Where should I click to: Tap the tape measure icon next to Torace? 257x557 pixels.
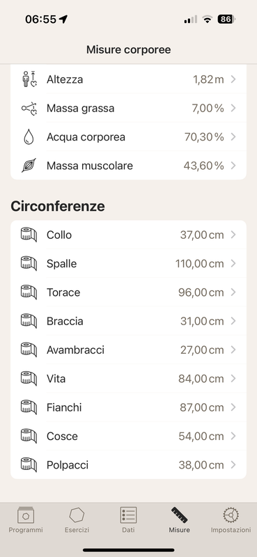click(x=29, y=292)
